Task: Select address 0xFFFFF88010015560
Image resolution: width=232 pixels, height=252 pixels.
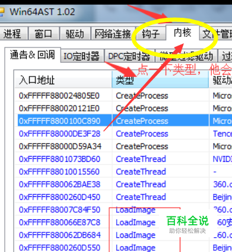Action: [x=59, y=171]
